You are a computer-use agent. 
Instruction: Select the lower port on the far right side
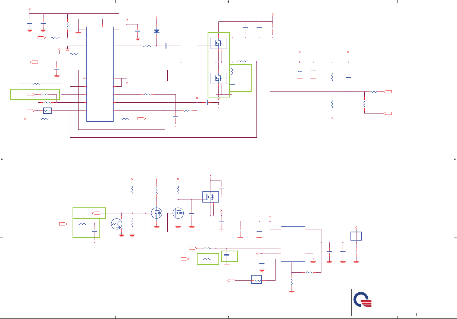pyautogui.click(x=387, y=113)
